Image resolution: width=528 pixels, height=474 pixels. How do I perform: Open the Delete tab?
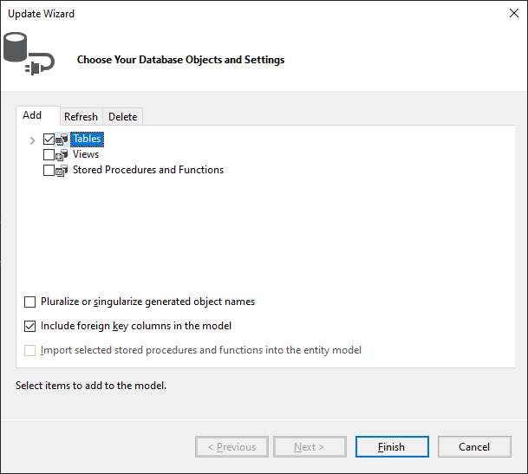click(x=122, y=117)
